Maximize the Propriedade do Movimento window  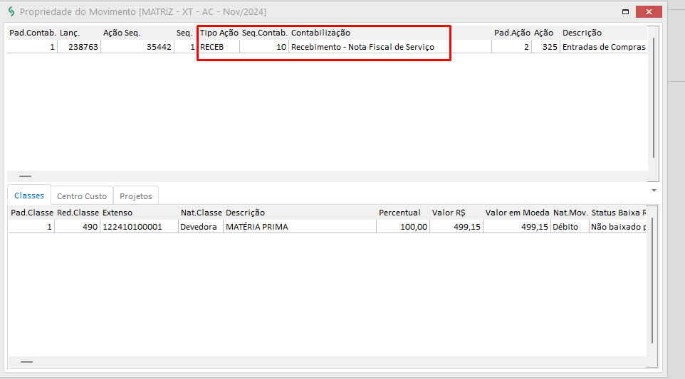point(624,12)
